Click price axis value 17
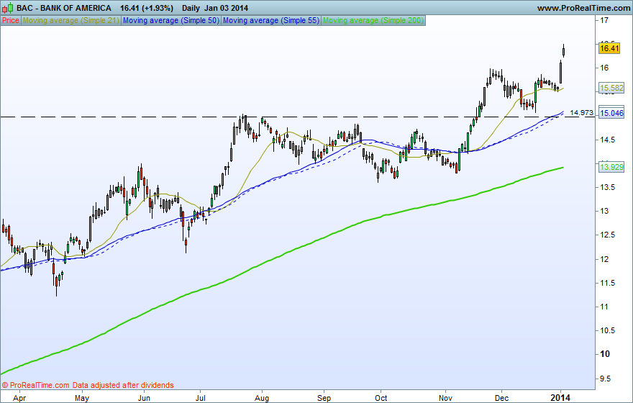Image resolution: width=633 pixels, height=403 pixels. [x=604, y=20]
